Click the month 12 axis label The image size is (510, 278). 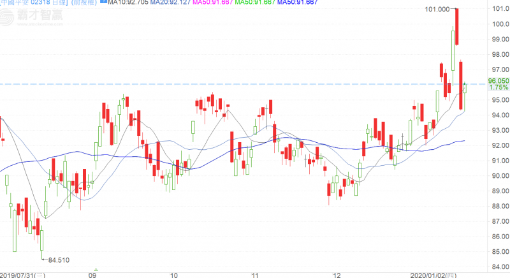337,275
